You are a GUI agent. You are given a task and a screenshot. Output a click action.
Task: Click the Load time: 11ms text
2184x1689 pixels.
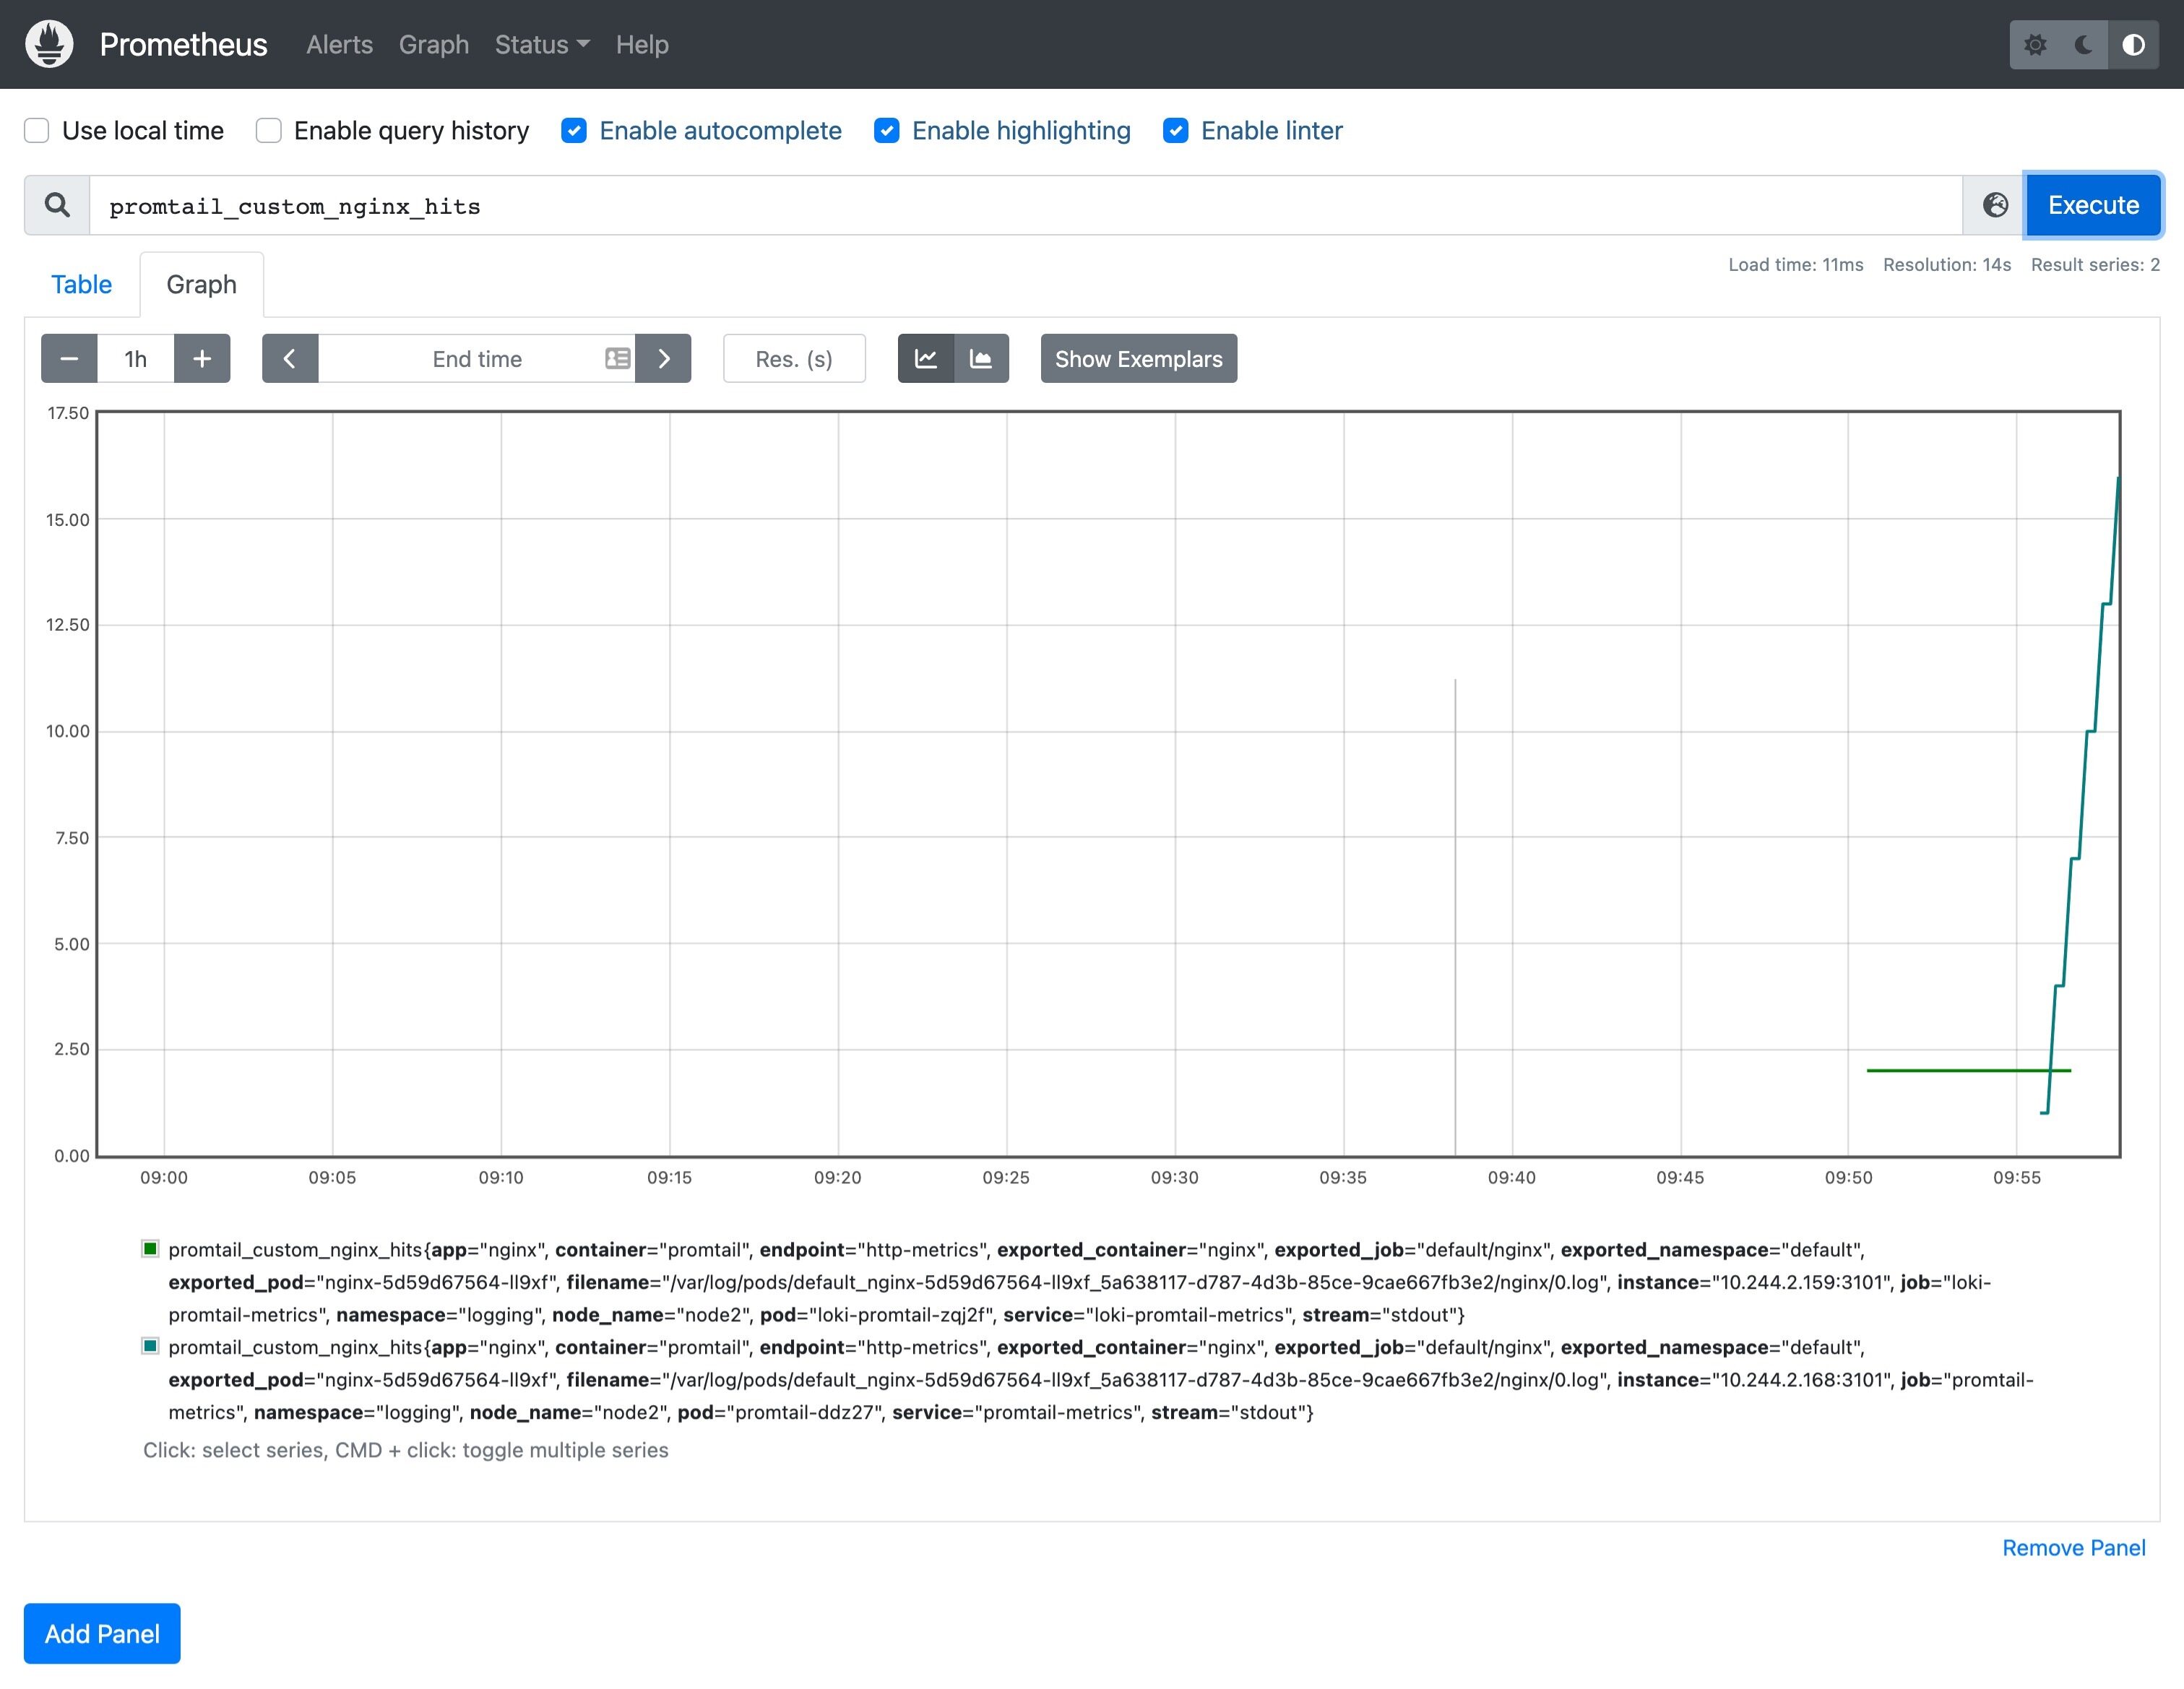pyautogui.click(x=1796, y=265)
